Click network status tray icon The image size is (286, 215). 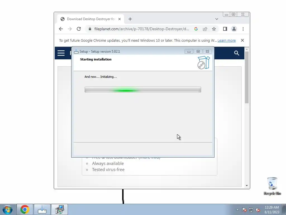251,210
